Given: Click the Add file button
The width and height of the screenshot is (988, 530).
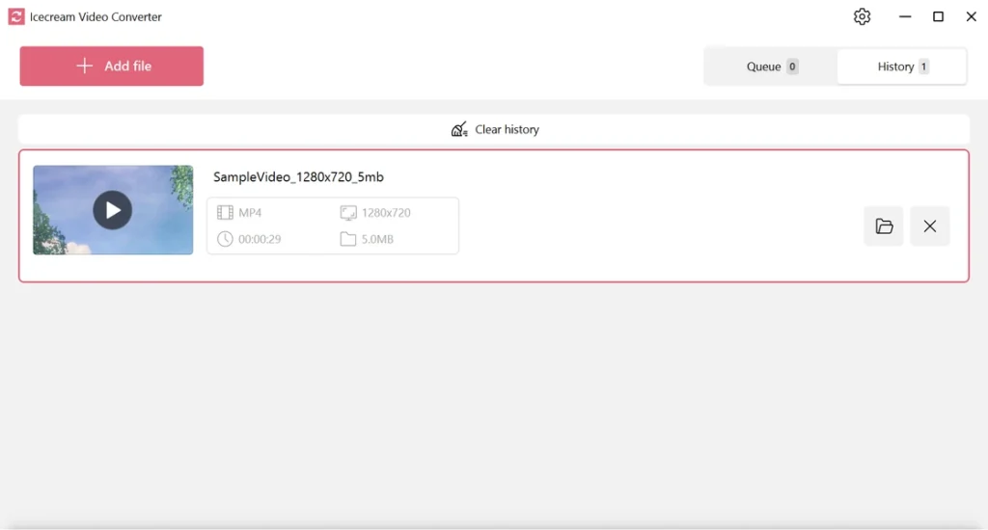Looking at the screenshot, I should click(112, 66).
